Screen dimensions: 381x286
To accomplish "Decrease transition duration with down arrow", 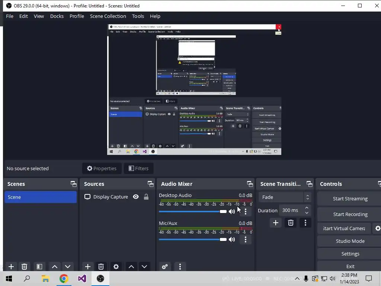I will (x=307, y=213).
